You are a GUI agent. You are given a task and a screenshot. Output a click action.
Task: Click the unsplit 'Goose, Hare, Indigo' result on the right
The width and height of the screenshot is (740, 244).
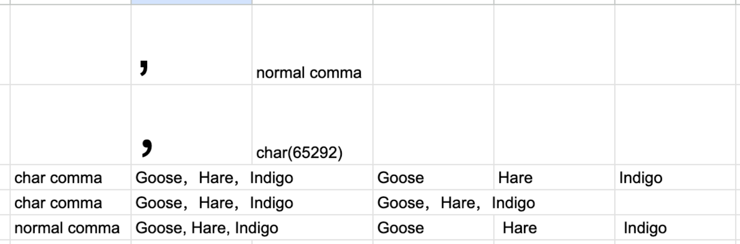click(456, 203)
